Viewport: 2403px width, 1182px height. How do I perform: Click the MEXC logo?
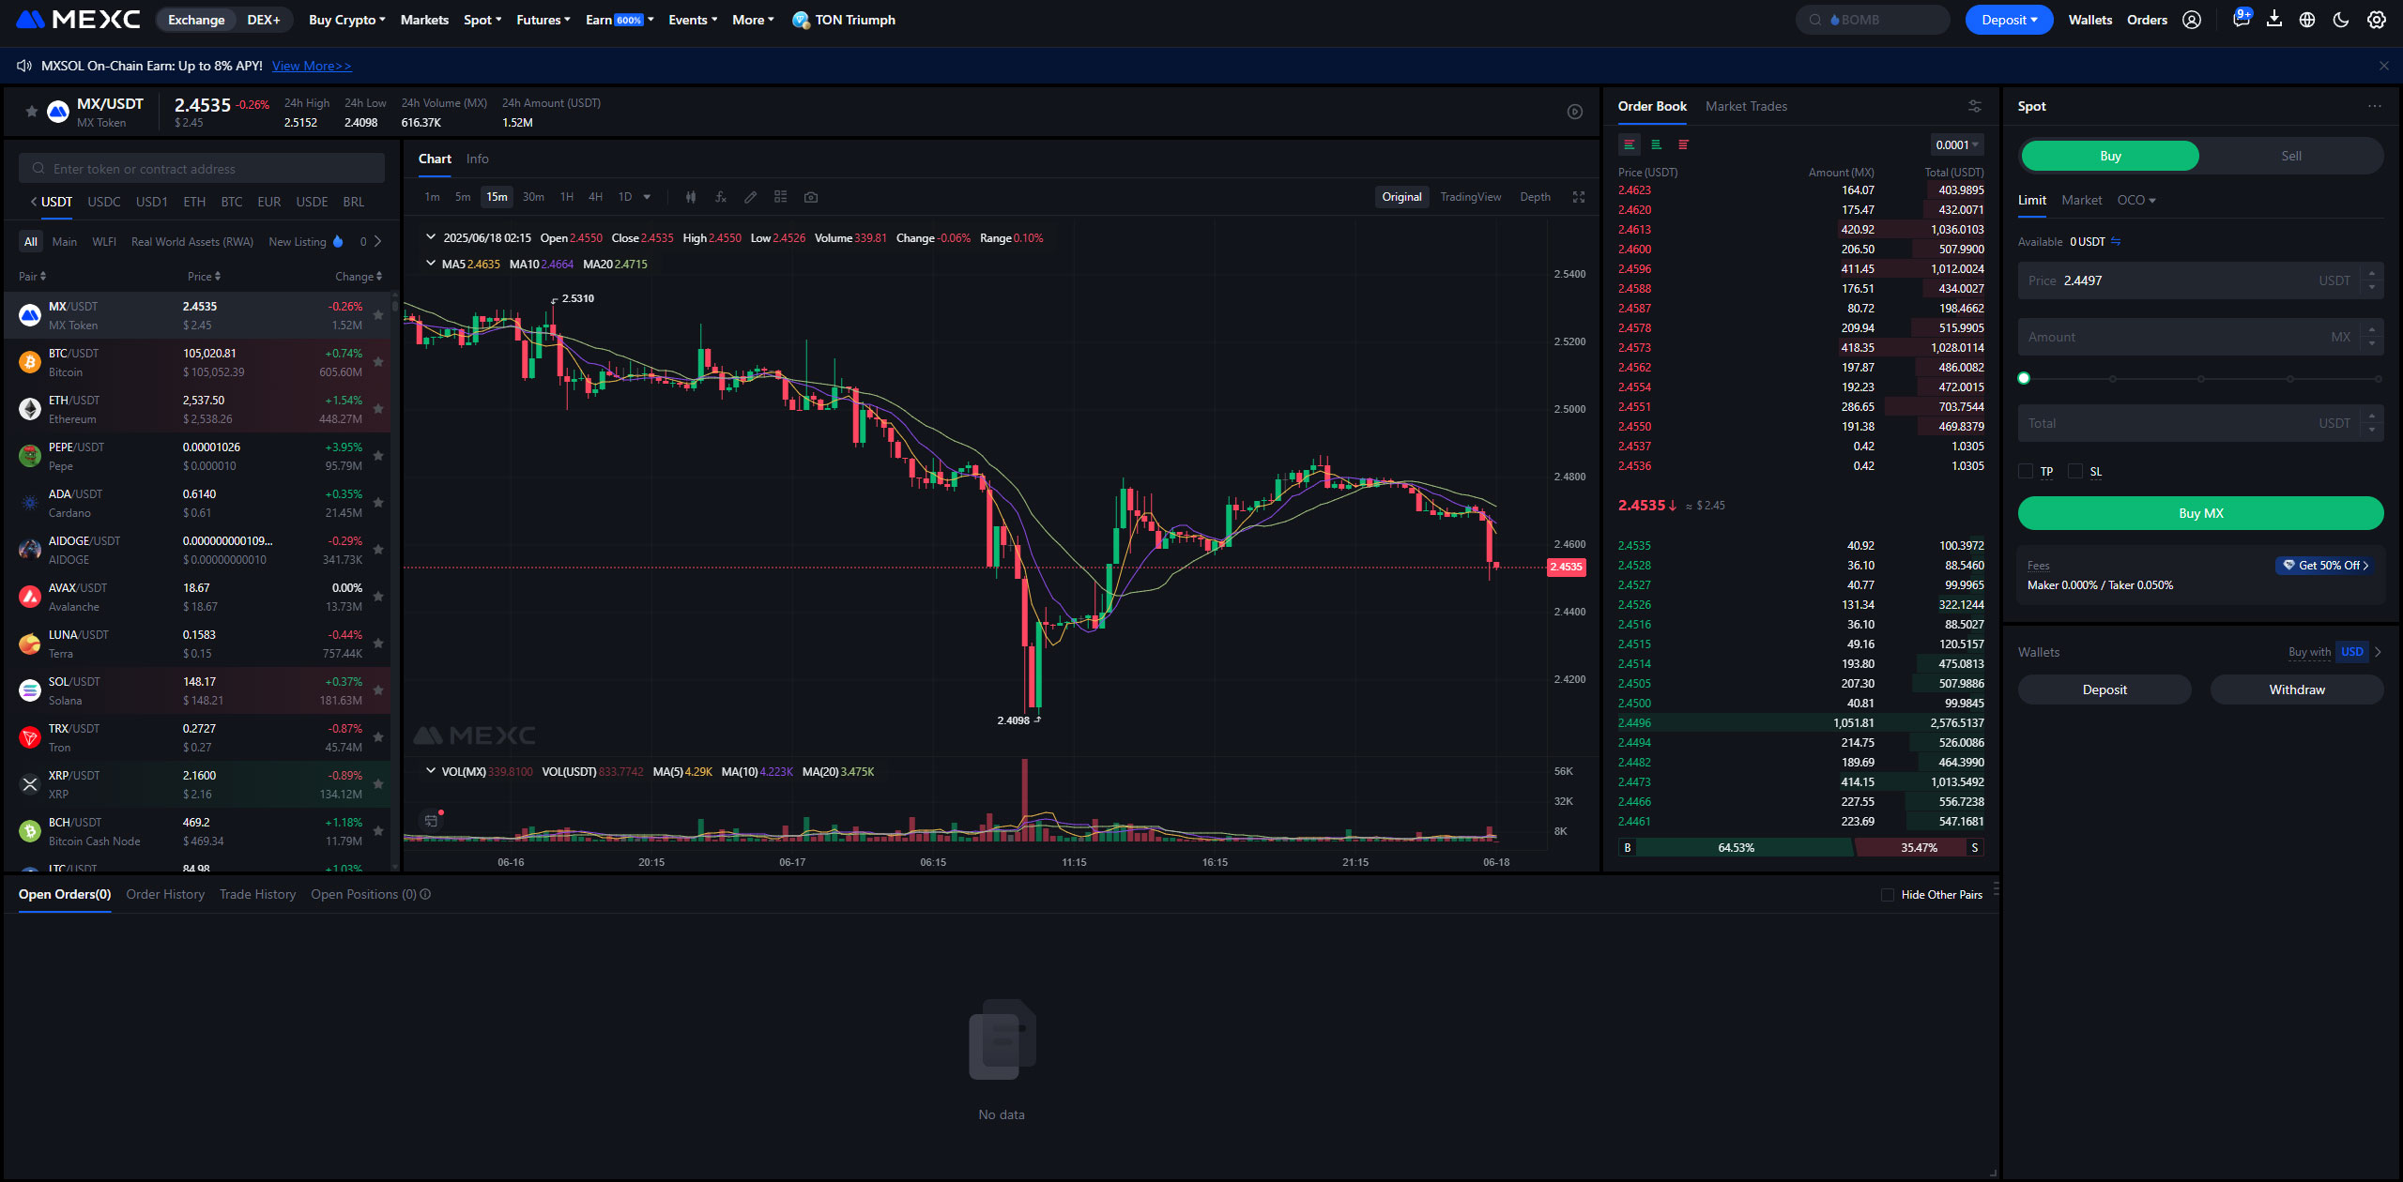point(78,20)
